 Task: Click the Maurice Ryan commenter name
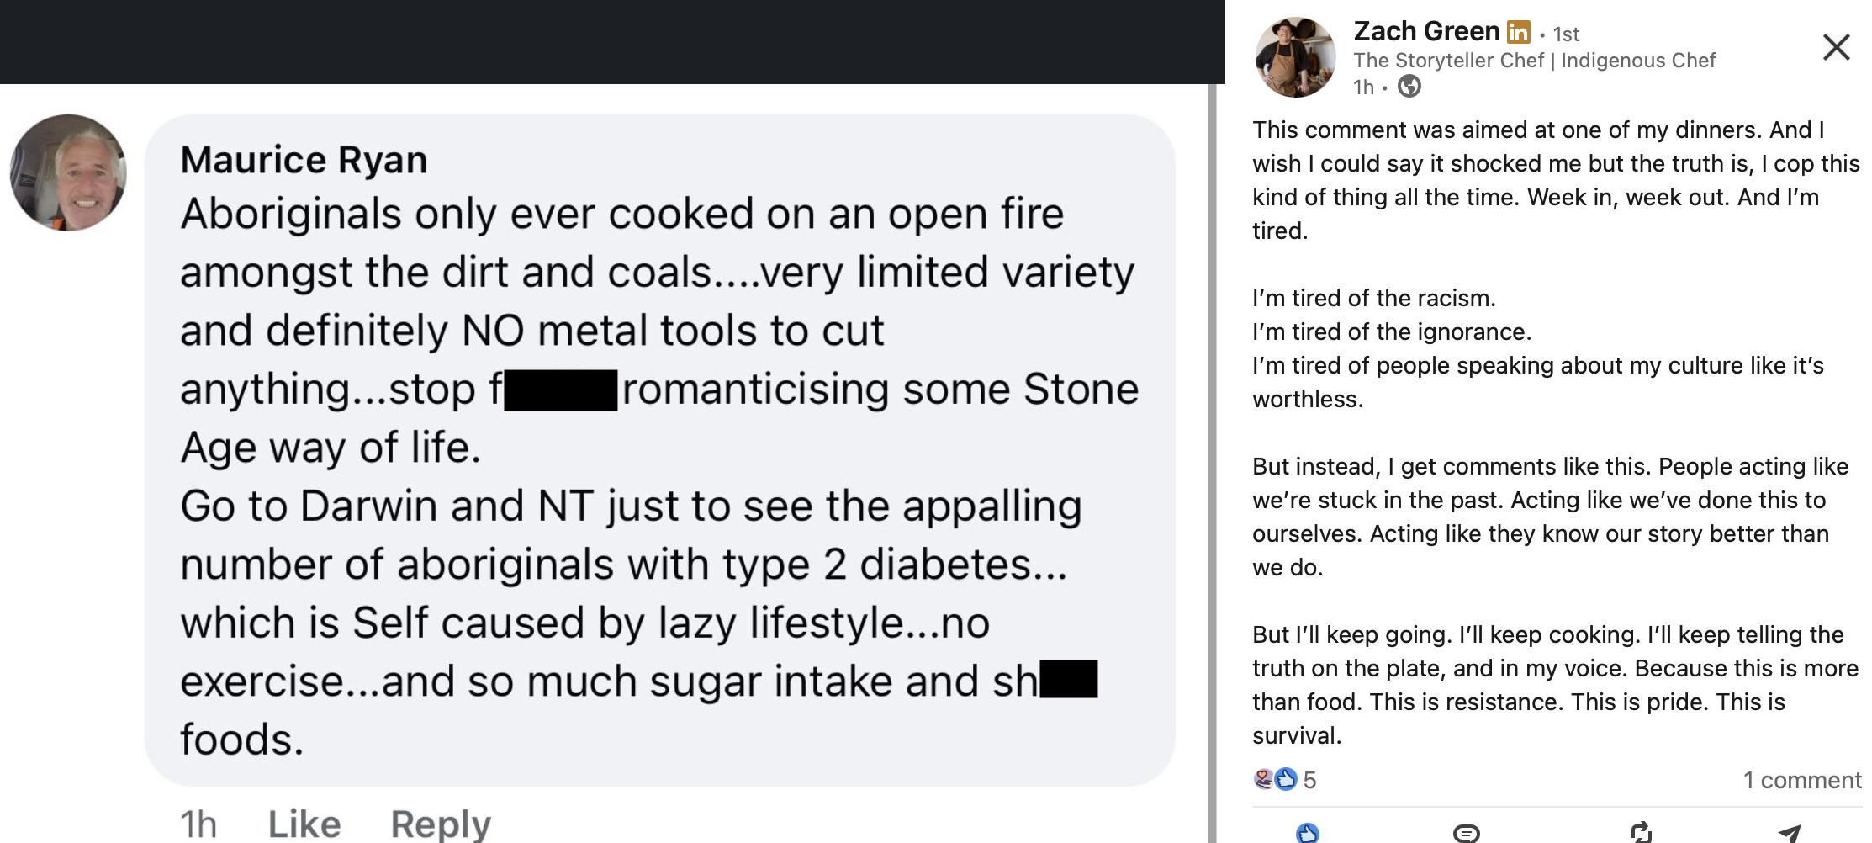point(304,160)
